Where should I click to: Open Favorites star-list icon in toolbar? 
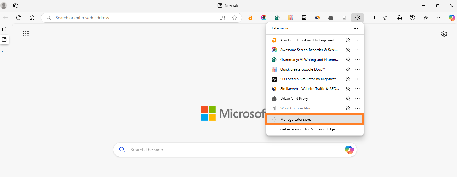tap(386, 18)
